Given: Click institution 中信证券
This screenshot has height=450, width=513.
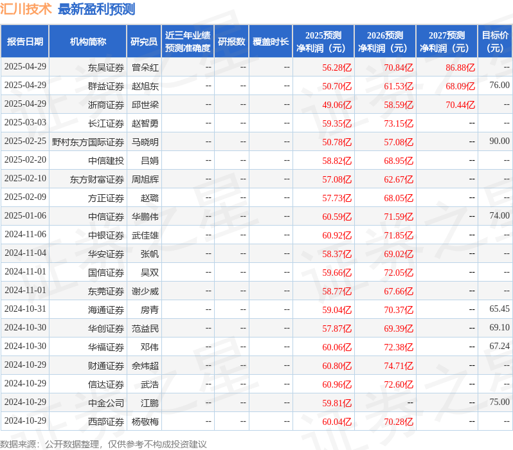Looking at the screenshot, I should point(106,217).
